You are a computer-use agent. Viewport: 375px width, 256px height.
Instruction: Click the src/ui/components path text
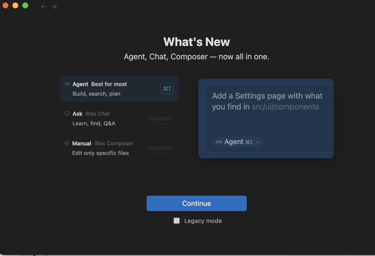tap(285, 107)
